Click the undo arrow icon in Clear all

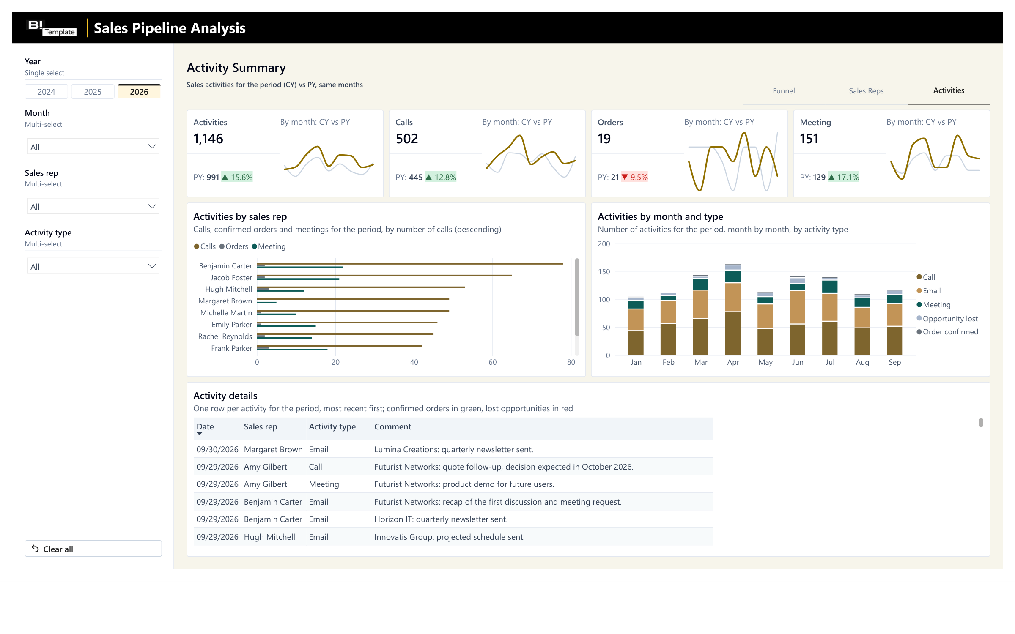(35, 549)
